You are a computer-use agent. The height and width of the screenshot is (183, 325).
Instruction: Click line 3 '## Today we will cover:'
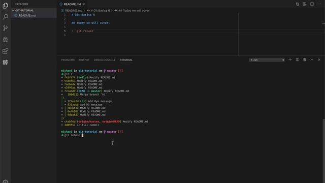90,23
